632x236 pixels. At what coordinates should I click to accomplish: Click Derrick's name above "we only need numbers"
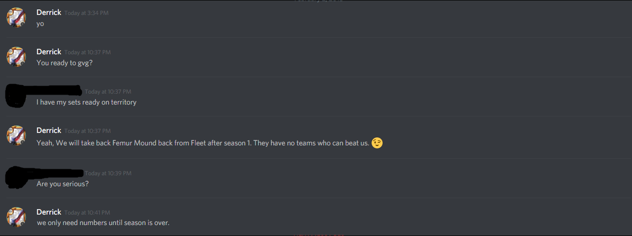pyautogui.click(x=49, y=212)
